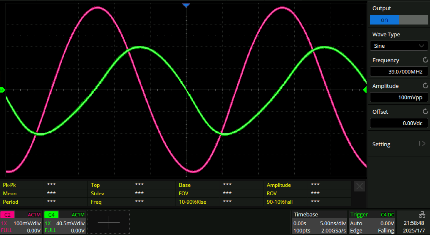Viewport: 430px width, 235px height.
Task: Reset Offset with the circular arrow icon
Action: pyautogui.click(x=425, y=112)
